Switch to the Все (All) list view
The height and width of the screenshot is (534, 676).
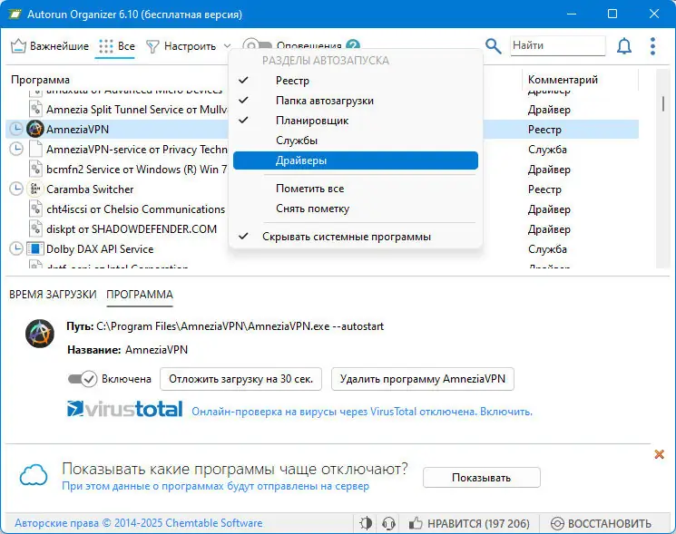[116, 46]
